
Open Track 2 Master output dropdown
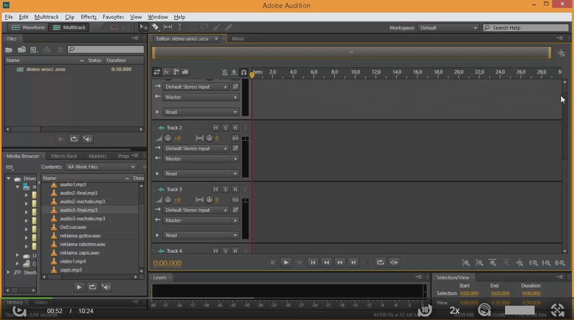coord(201,159)
